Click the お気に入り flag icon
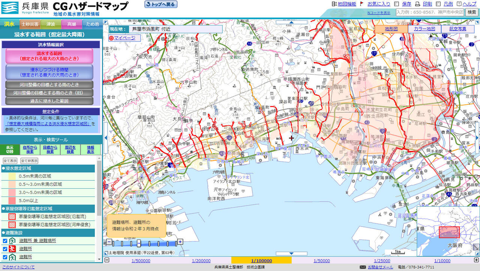 click(x=361, y=3)
